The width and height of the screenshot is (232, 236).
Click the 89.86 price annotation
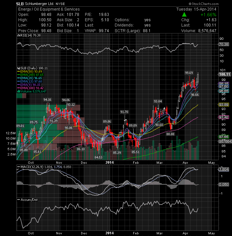tap(107, 121)
